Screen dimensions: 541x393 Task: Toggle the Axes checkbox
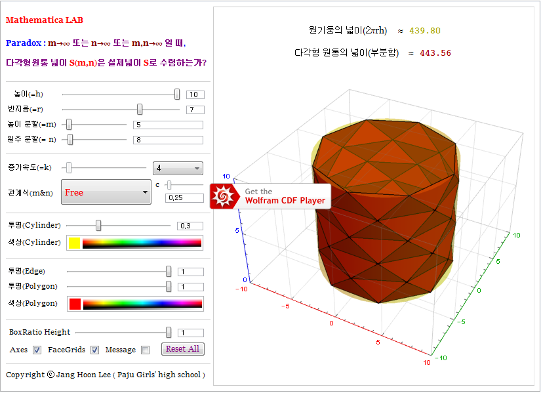point(37,350)
